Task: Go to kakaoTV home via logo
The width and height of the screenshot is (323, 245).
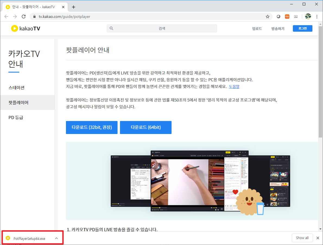Action: (x=26, y=28)
